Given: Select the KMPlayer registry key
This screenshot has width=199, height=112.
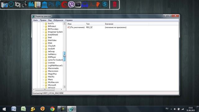Looking at the screenshot, I should tap(52, 57).
